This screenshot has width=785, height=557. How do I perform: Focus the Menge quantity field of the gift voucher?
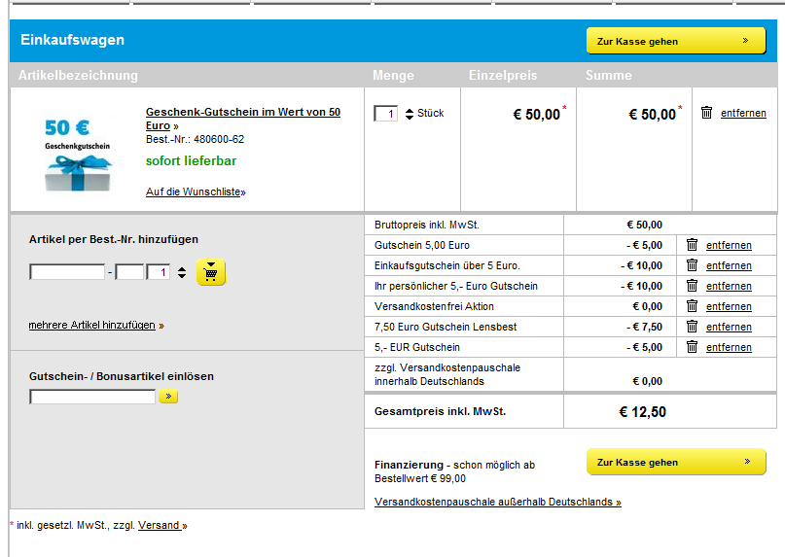386,114
